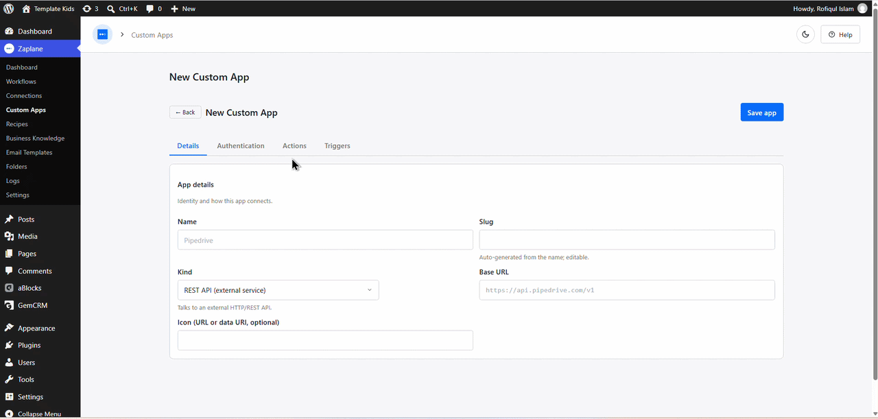878x419 pixels.
Task: Go back with the Back button
Action: pyautogui.click(x=185, y=112)
